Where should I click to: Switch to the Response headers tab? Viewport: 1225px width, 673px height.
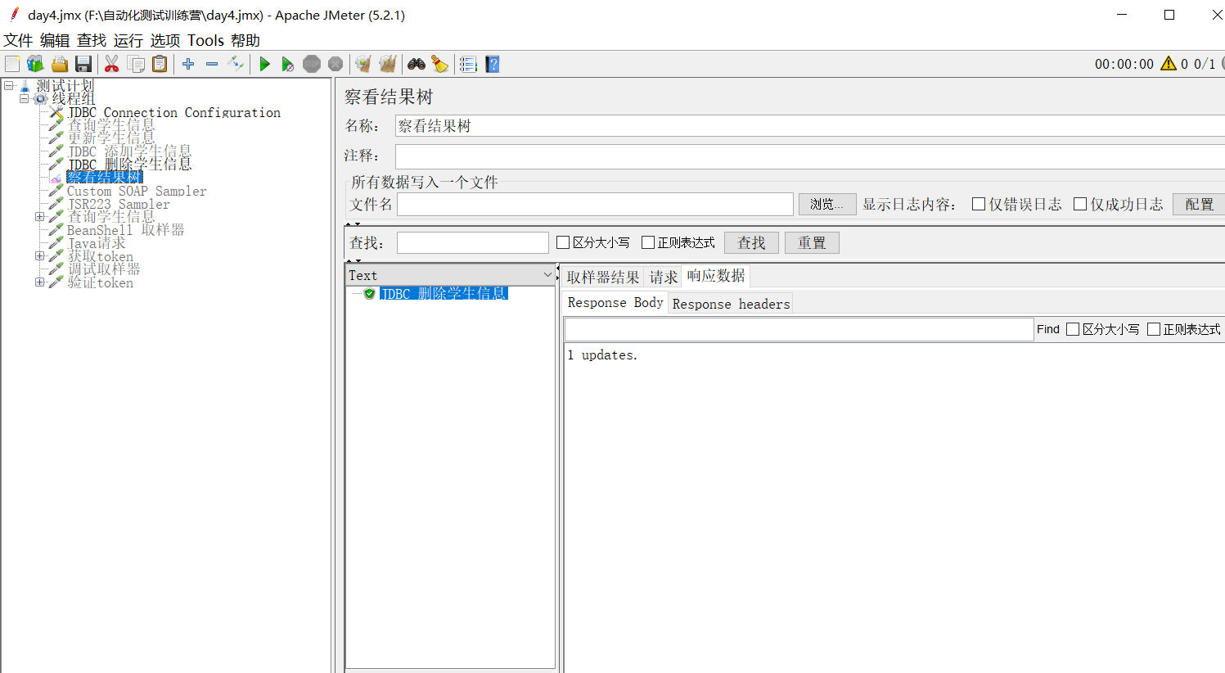pos(732,304)
